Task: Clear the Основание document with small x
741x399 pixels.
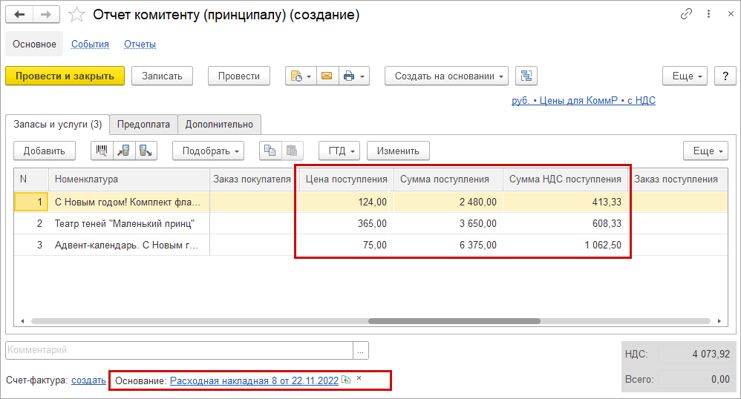Action: coord(359,378)
